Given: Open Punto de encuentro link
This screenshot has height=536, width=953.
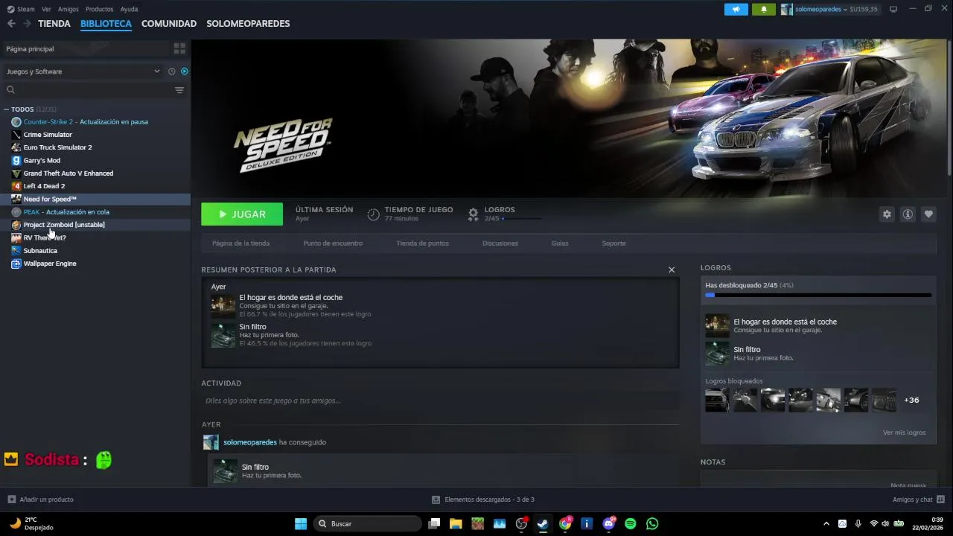Looking at the screenshot, I should click(333, 243).
